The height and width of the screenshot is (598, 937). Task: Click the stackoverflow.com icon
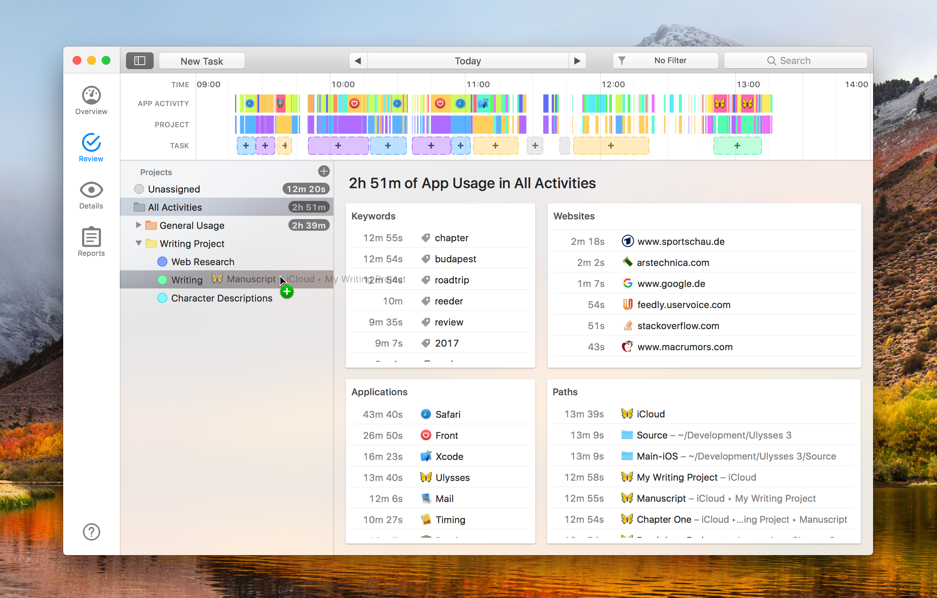tap(627, 326)
